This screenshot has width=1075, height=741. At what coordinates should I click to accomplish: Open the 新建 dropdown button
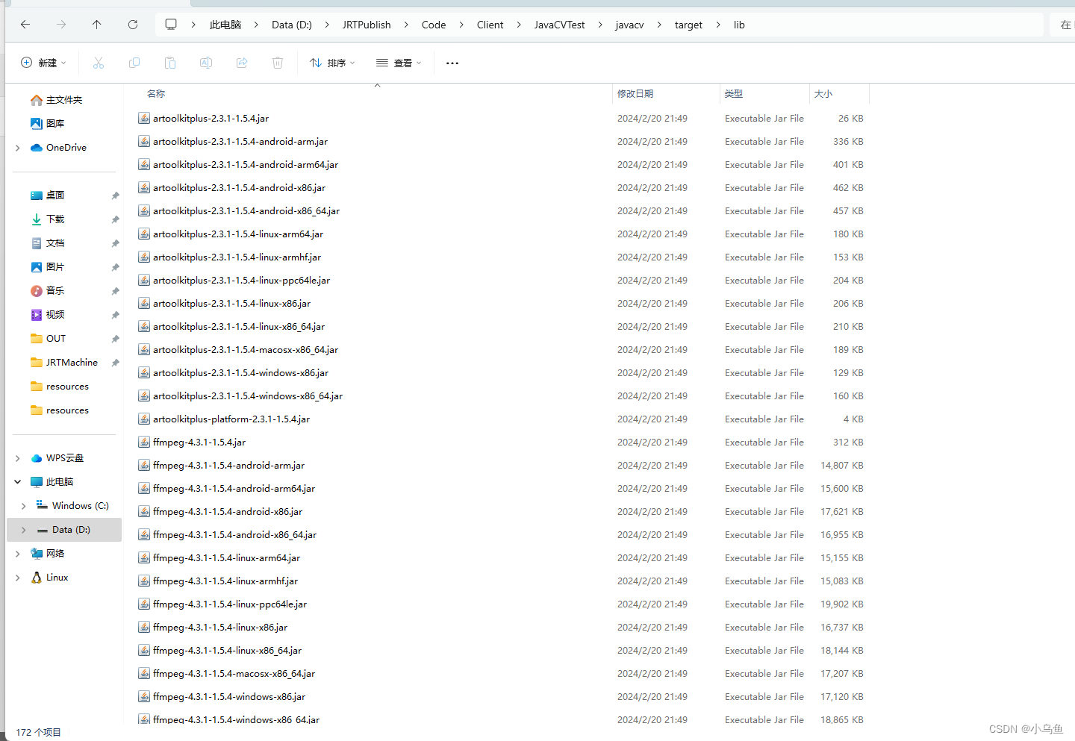(x=43, y=63)
